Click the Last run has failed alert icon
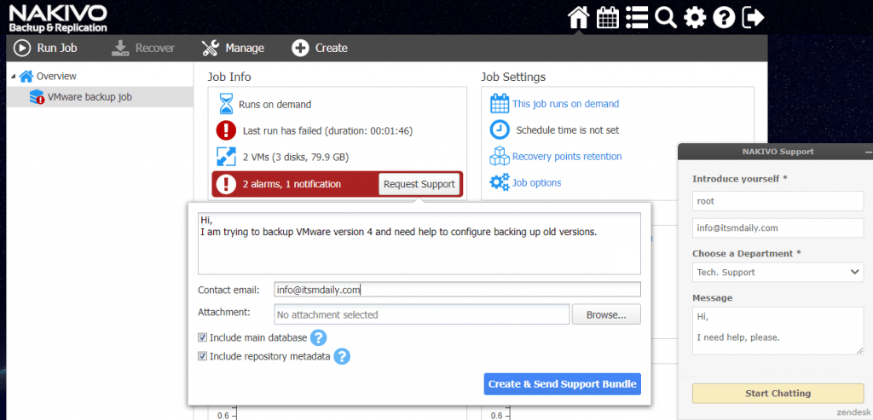 coord(226,130)
